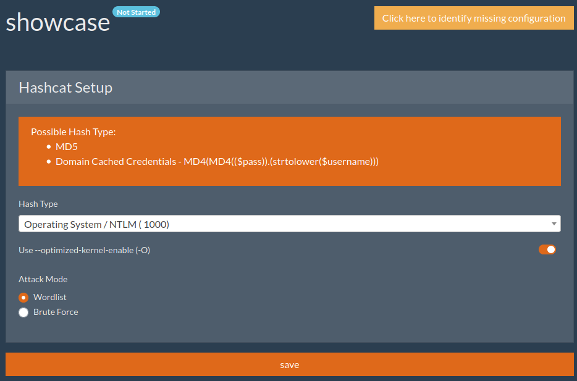Click the bullet beside Domain Cached Credentials
The image size is (577, 381).
49,161
